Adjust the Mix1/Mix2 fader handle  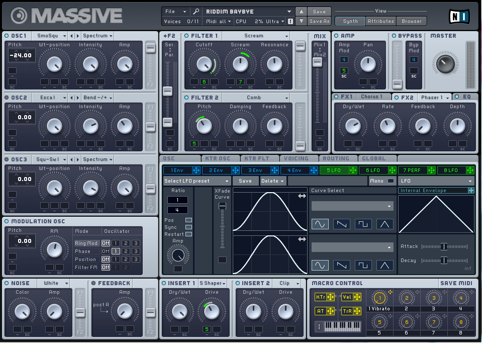tap(317, 62)
